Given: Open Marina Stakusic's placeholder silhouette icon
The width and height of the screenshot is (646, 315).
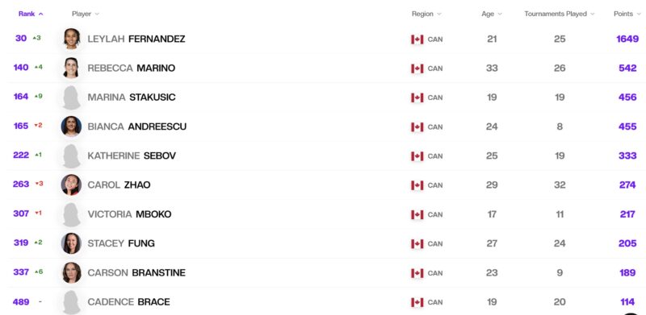Looking at the screenshot, I should [x=71, y=97].
